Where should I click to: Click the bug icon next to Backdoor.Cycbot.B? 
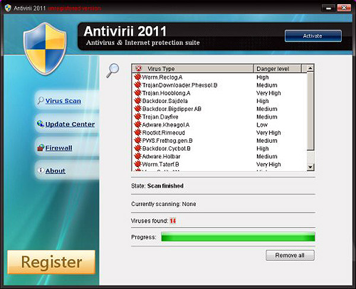tap(138, 148)
